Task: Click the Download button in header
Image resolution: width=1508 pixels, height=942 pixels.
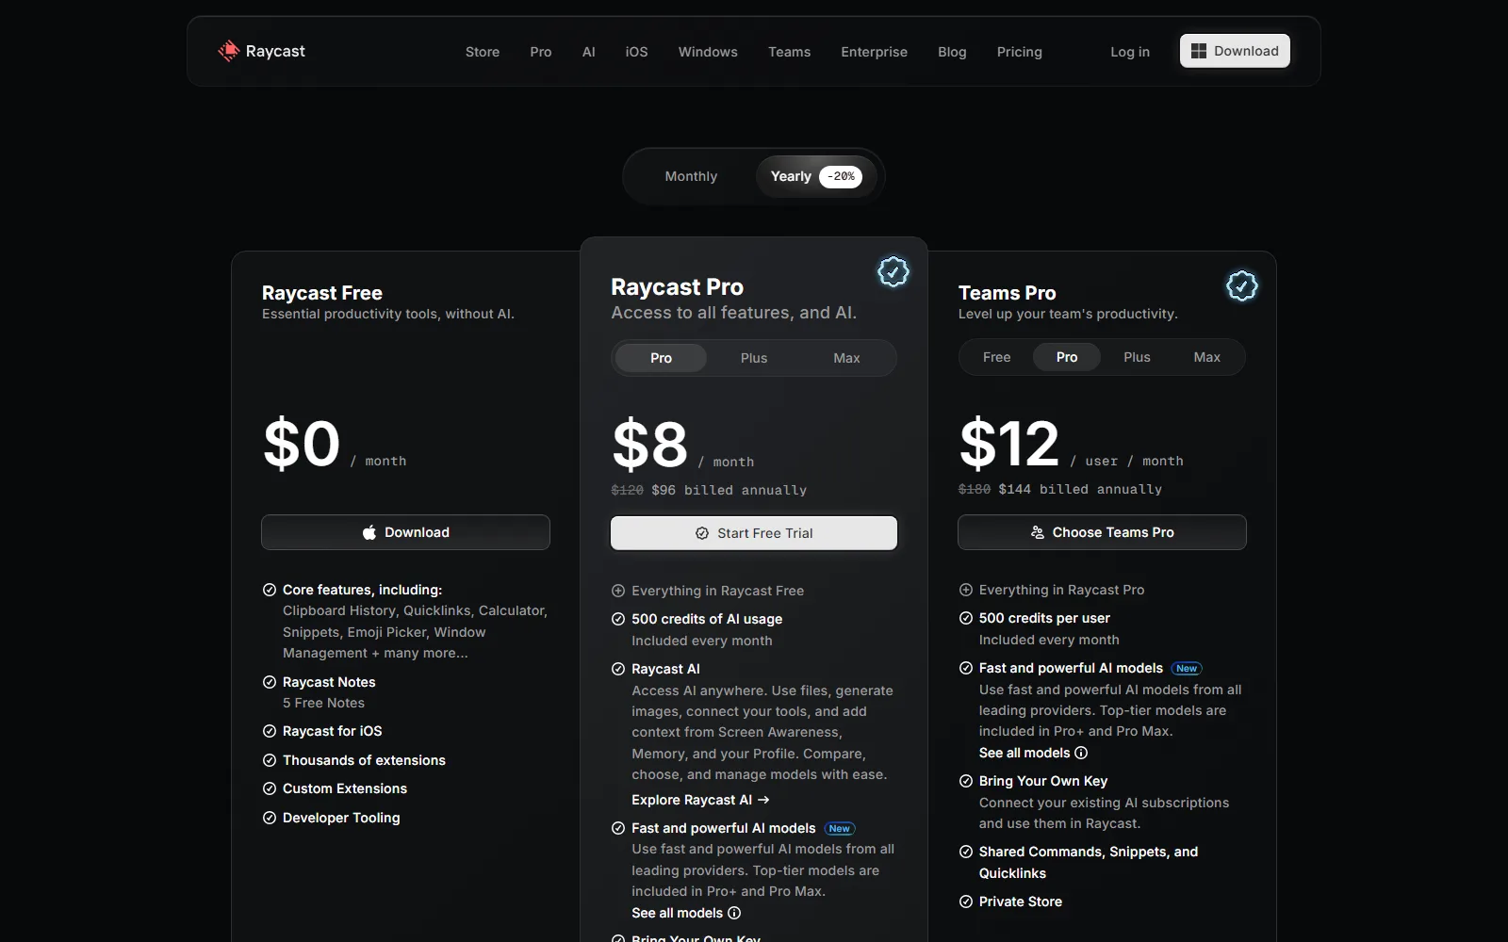Action: pos(1235,51)
